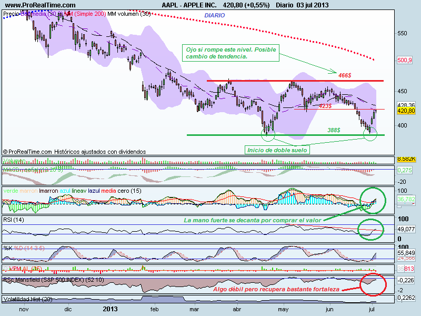Click the 8.582K volume value
This screenshot has width=421, height=316.
(x=406, y=159)
